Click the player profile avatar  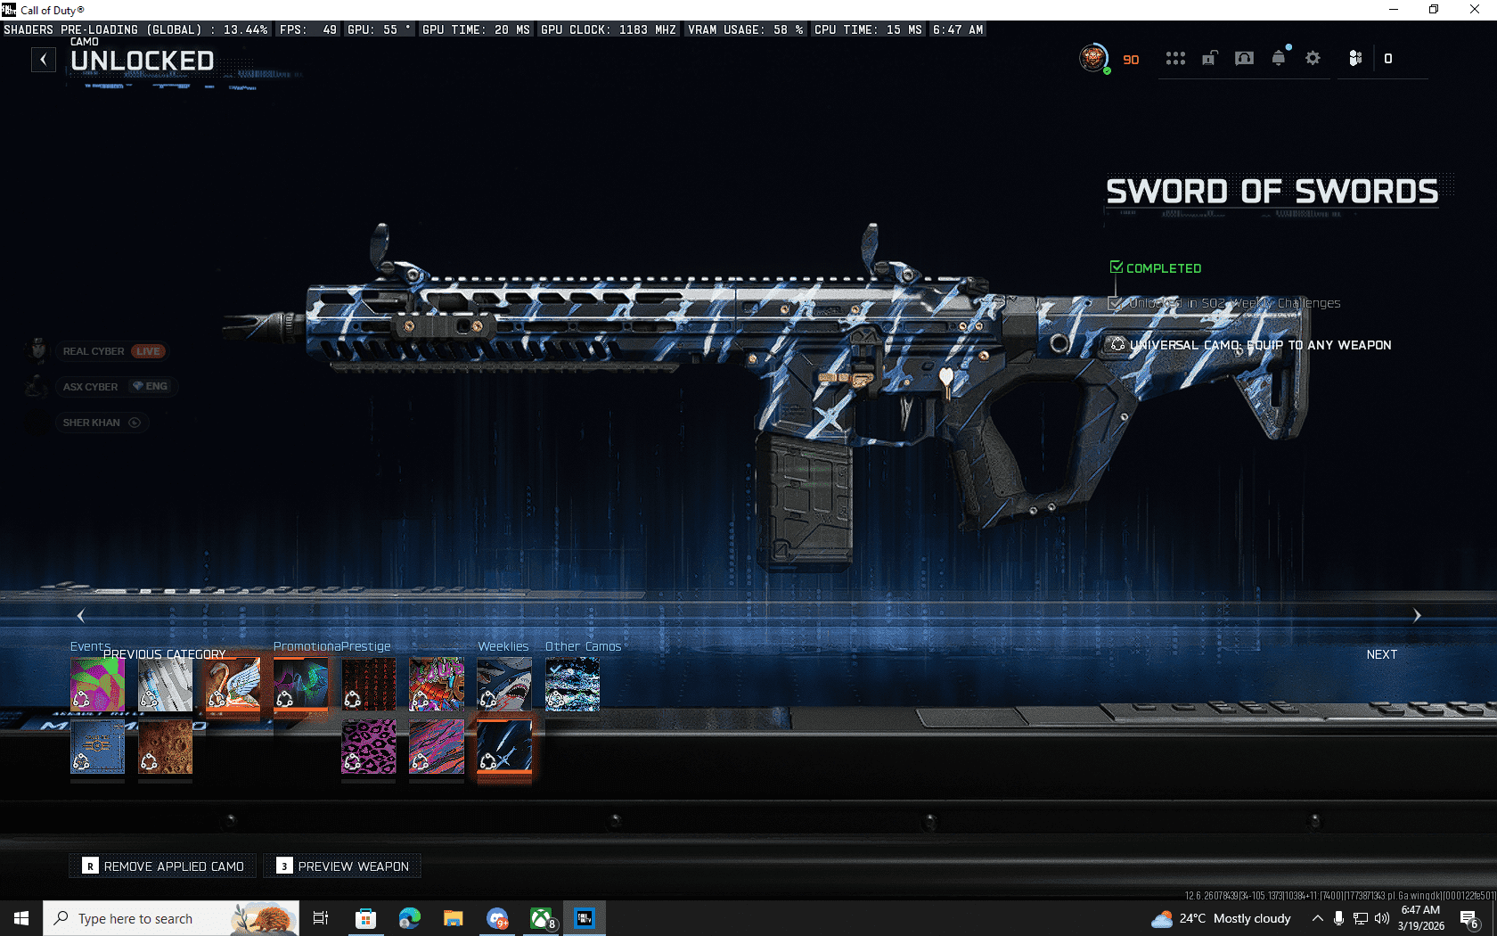1093,59
